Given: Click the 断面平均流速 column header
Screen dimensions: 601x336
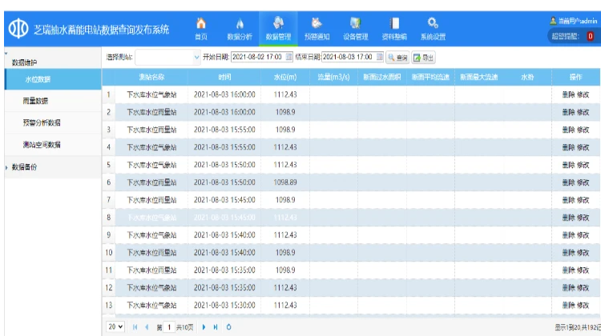Looking at the screenshot, I should click(430, 78).
